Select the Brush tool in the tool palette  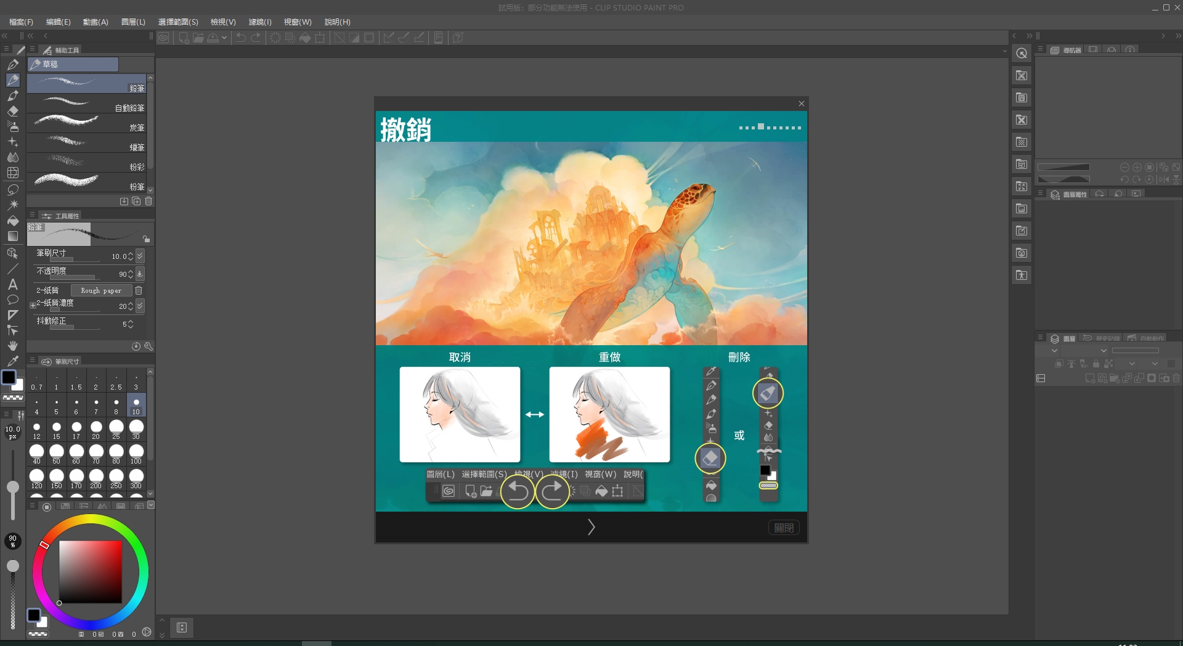(x=12, y=96)
